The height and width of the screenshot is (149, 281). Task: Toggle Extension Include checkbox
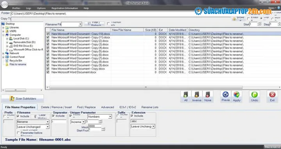pos(132,116)
